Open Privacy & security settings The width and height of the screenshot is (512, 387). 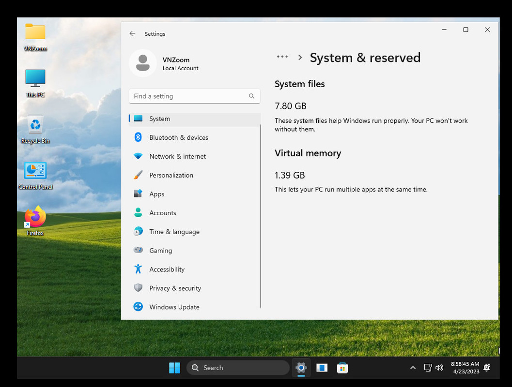[x=195, y=288]
